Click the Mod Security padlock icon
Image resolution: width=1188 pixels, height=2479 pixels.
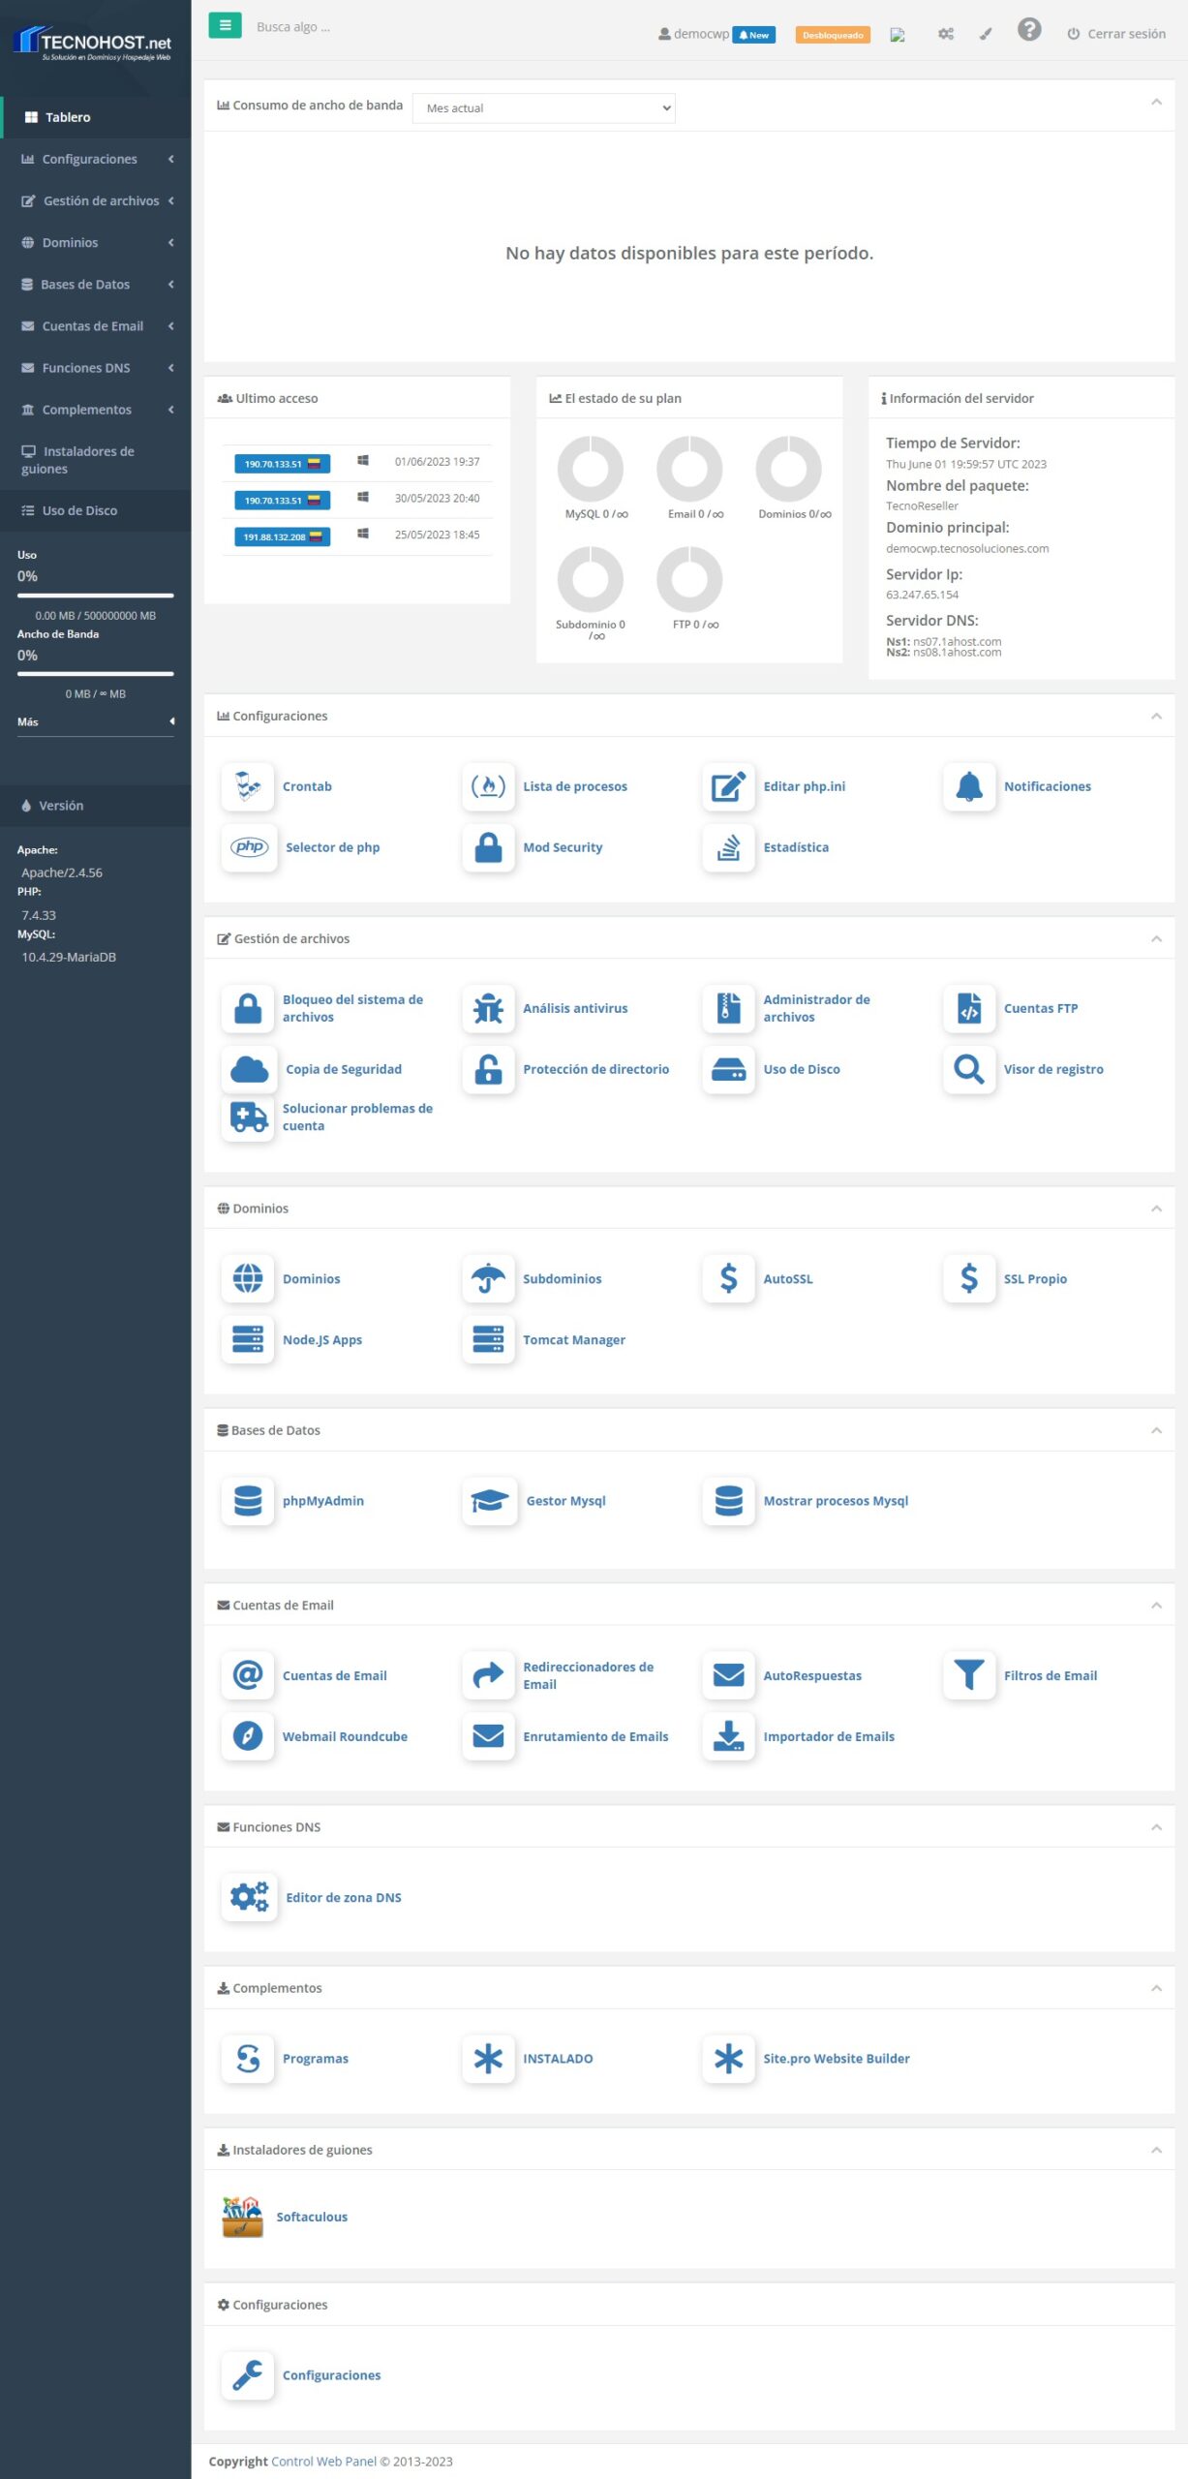(x=488, y=847)
